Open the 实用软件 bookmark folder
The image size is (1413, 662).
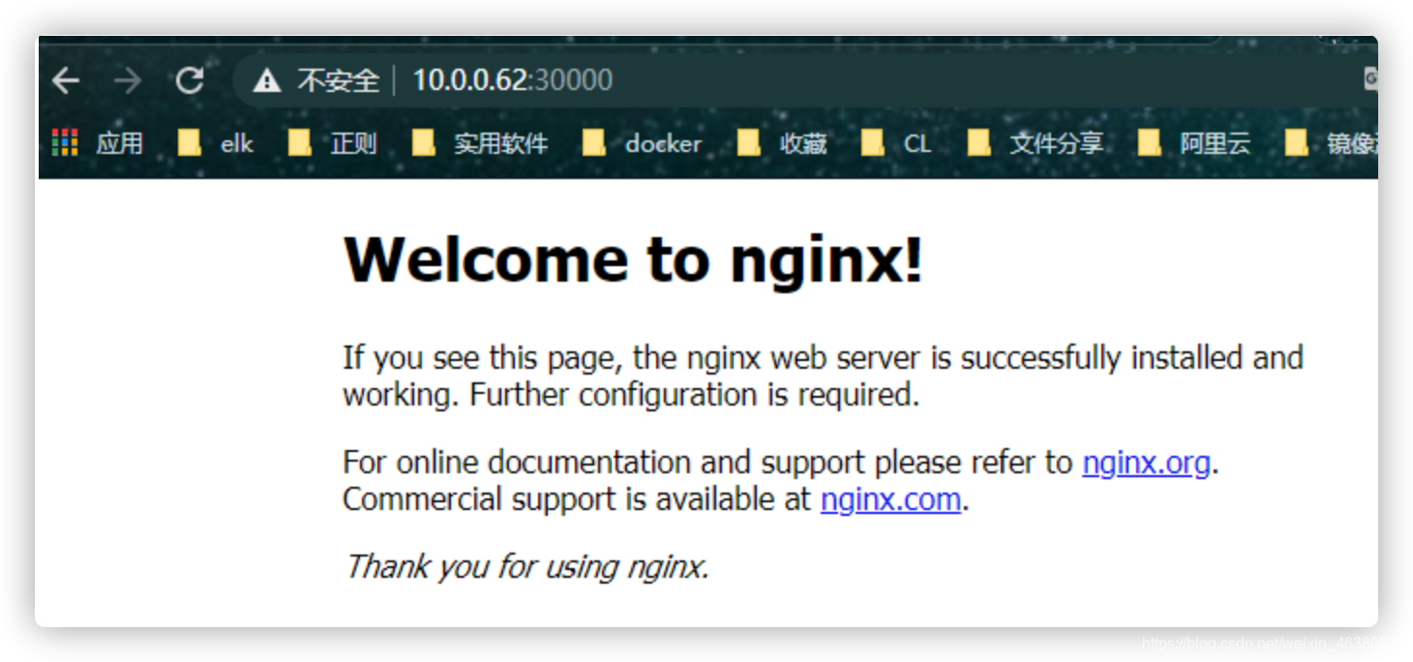point(480,143)
